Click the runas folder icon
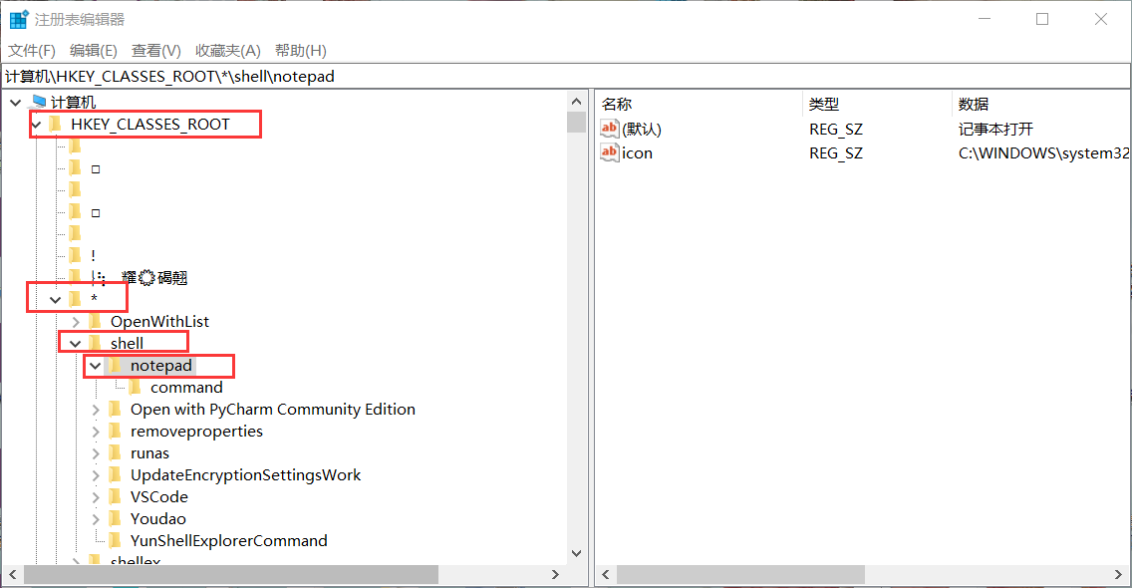 (x=115, y=452)
